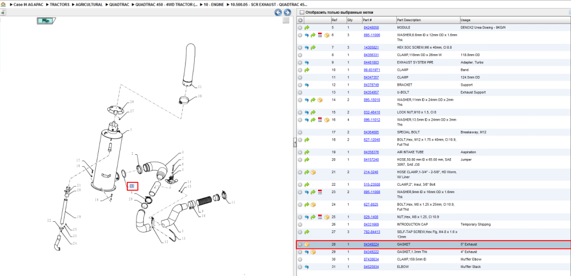Viewport: 571px width, 276px height.
Task: Toggle selection circle for GASKET row 28
Action: tap(300, 244)
